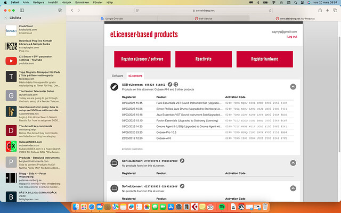341x213 pixels.
Task: Click the computer icon of Soft-eLicenser 6237459916
Action: point(114,189)
